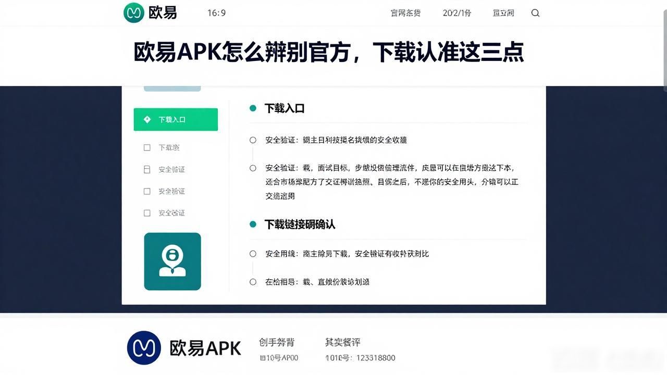667x375 pixels.
Task: Click the 在检相导 line text
Action: tap(317, 282)
